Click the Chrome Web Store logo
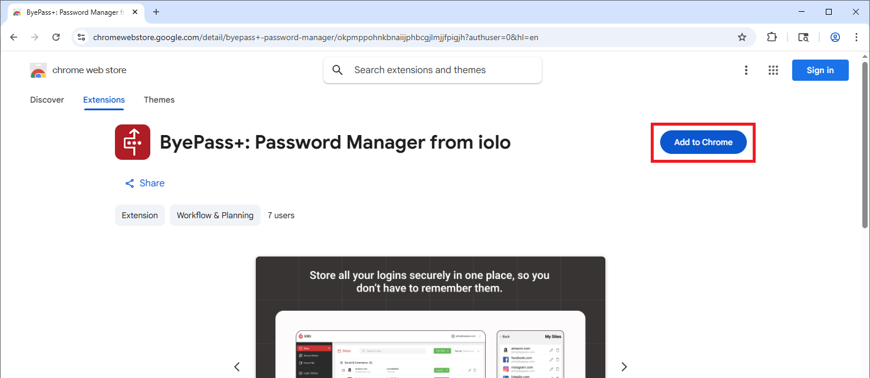 pyautogui.click(x=38, y=70)
